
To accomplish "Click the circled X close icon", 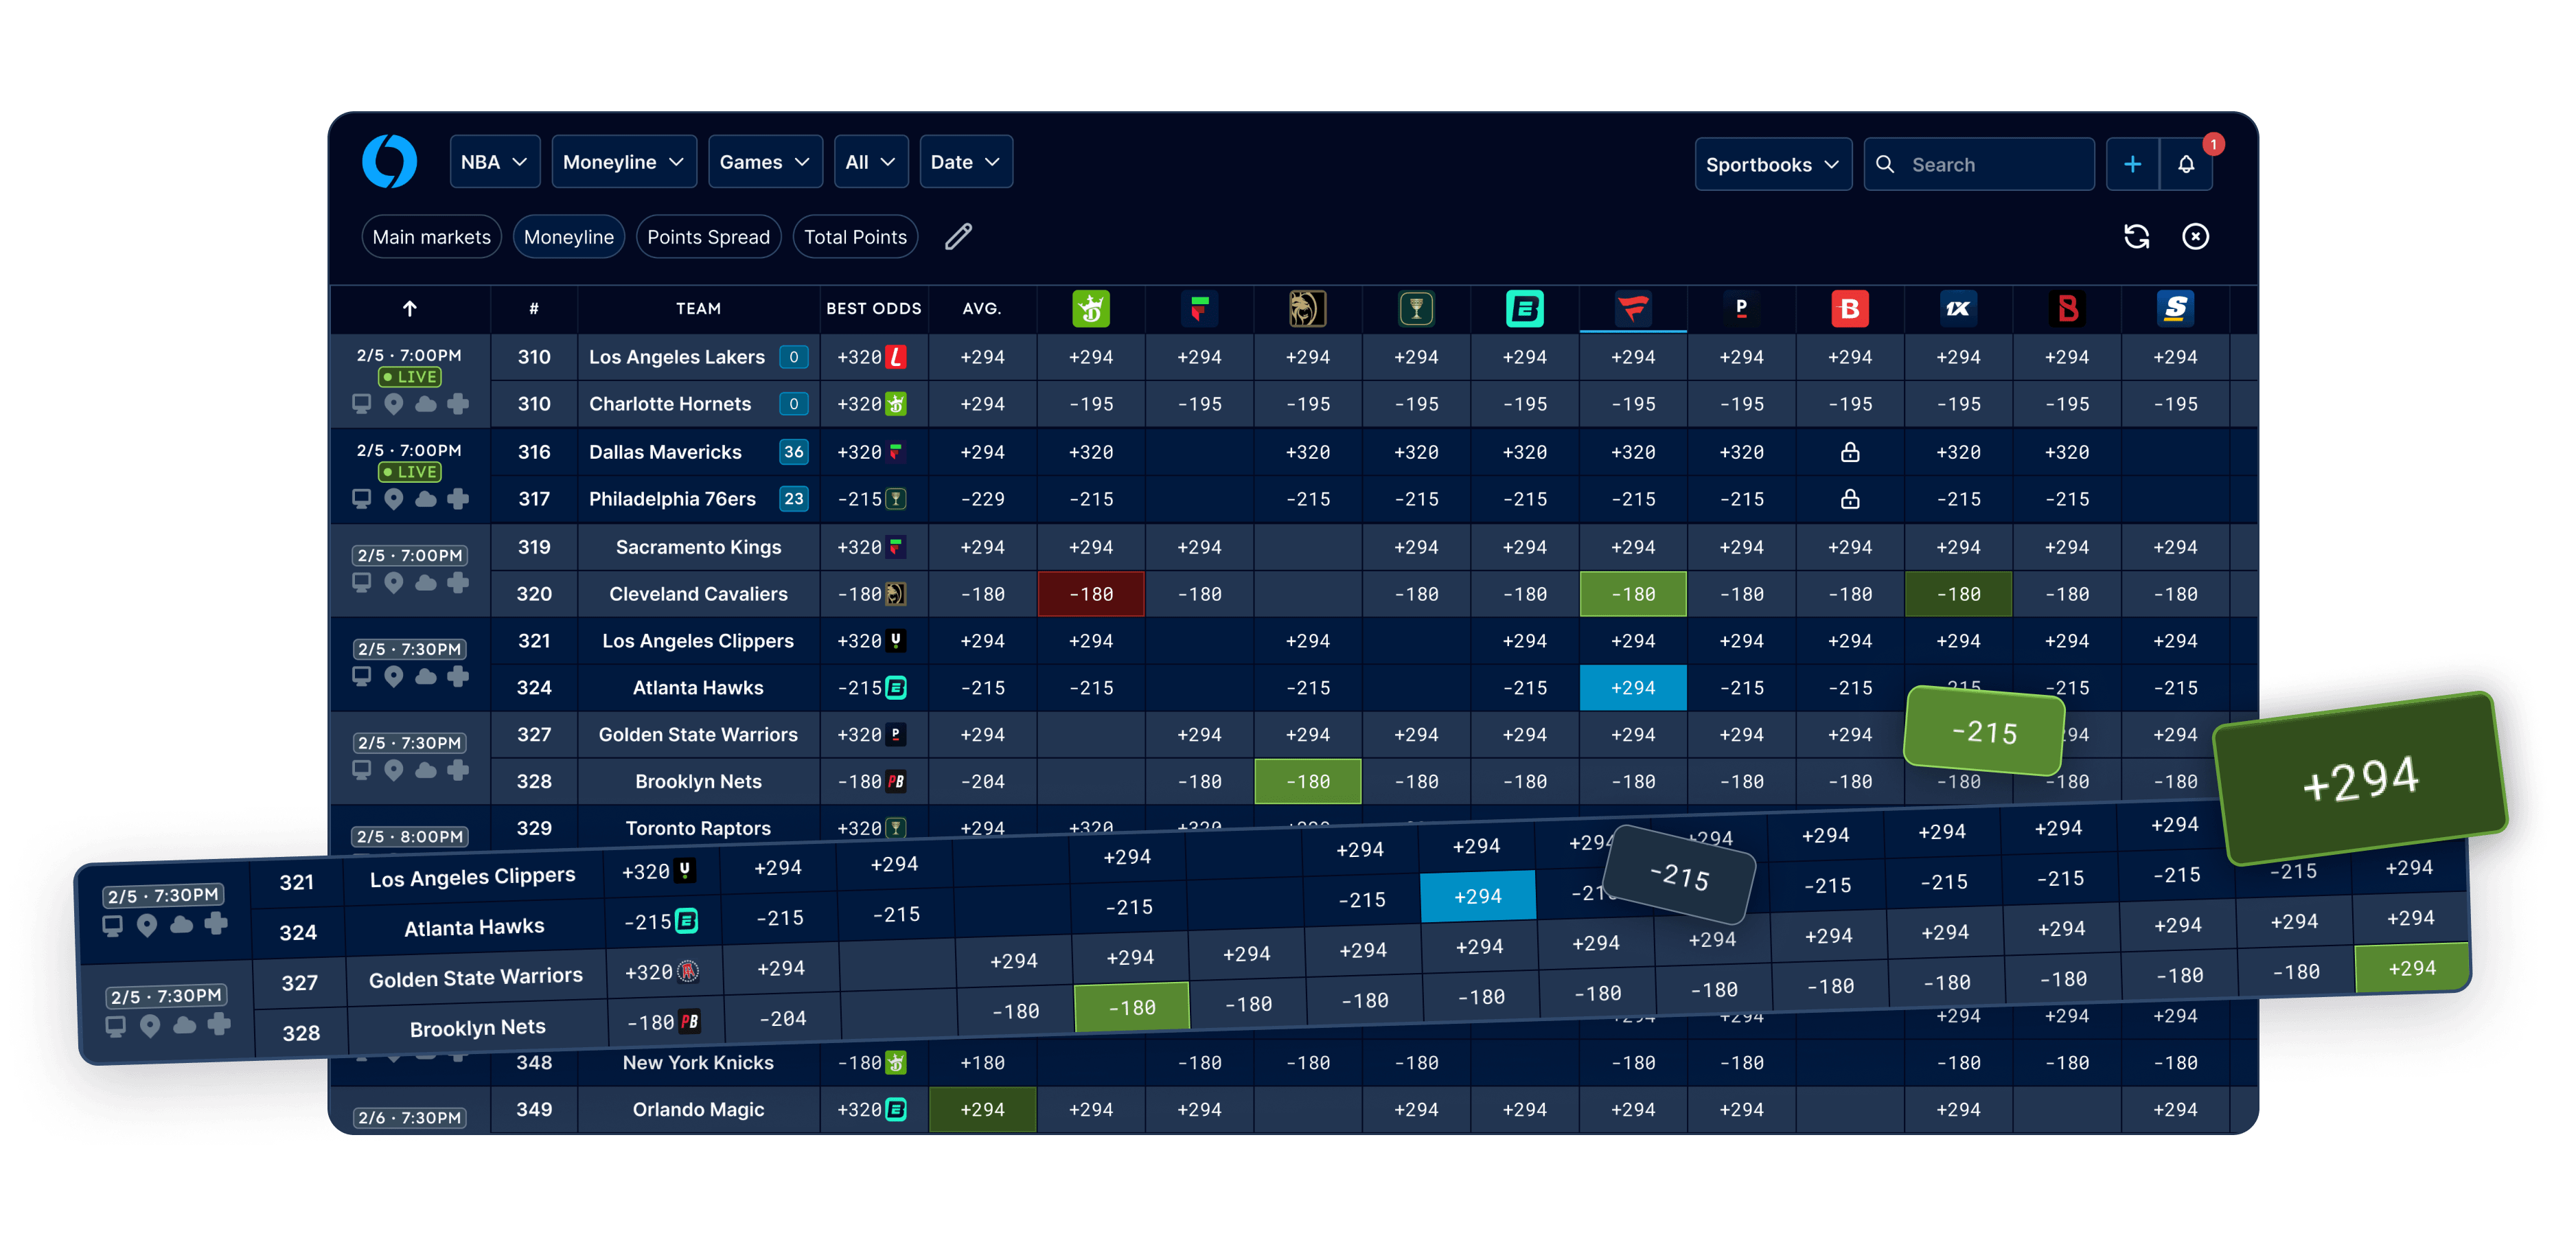I will tap(2195, 236).
